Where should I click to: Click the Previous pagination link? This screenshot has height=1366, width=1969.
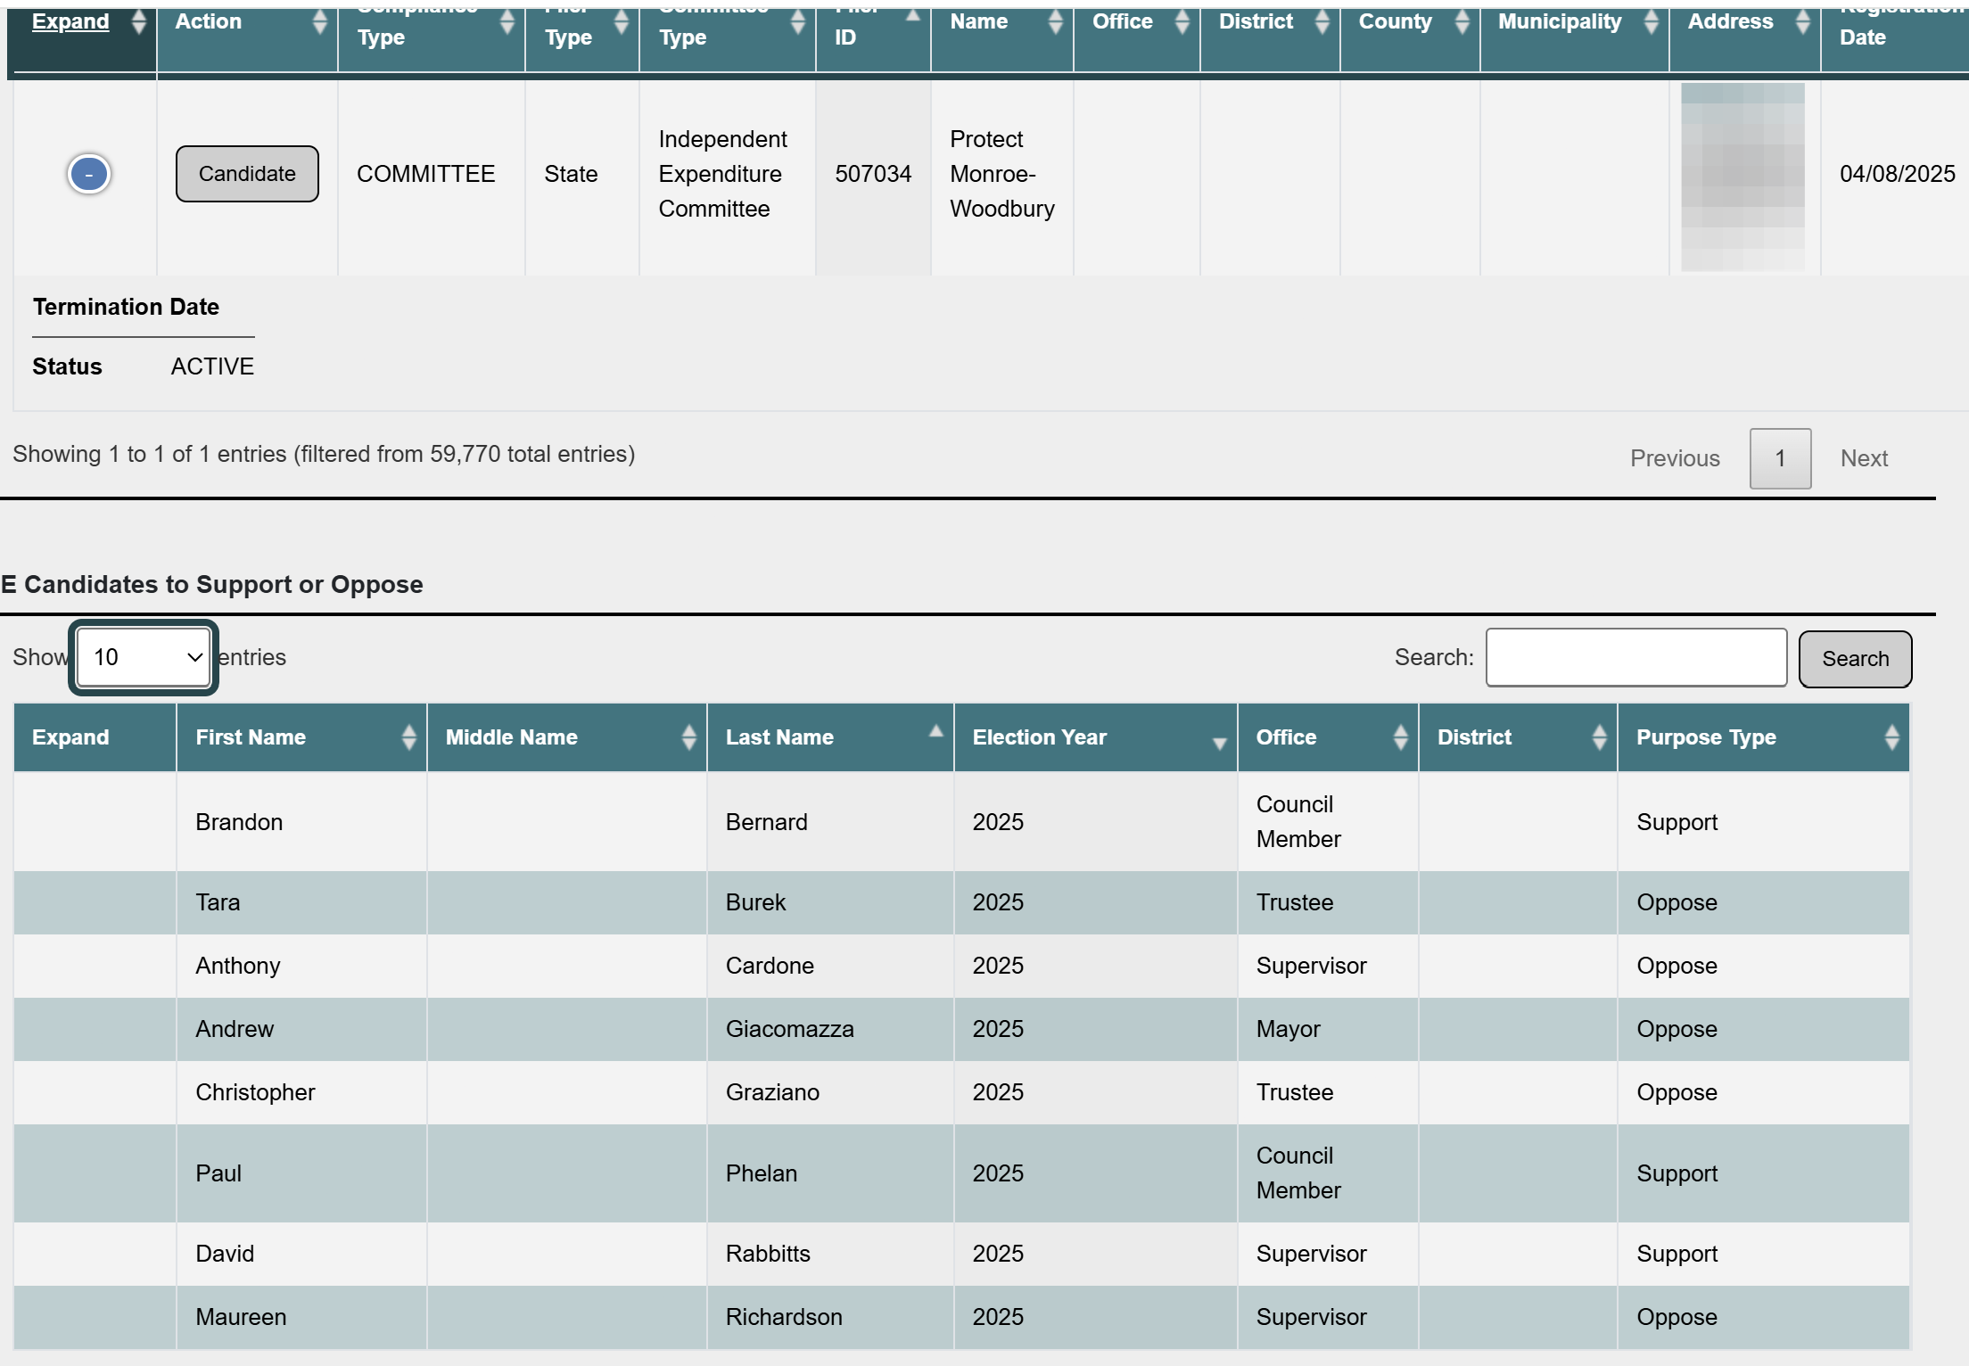1675,458
